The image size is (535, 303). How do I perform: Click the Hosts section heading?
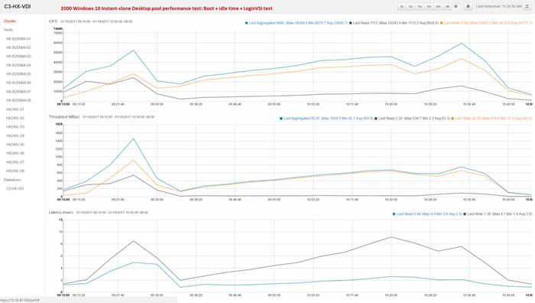8,30
